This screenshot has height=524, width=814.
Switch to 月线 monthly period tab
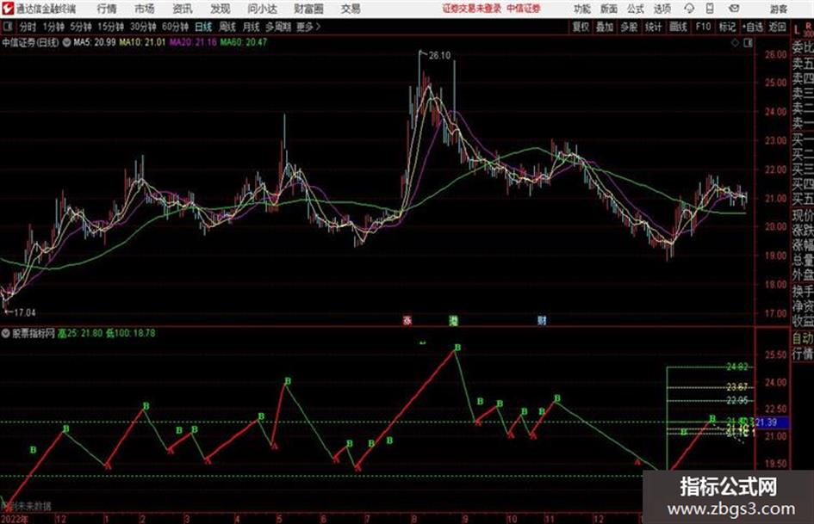point(252,27)
